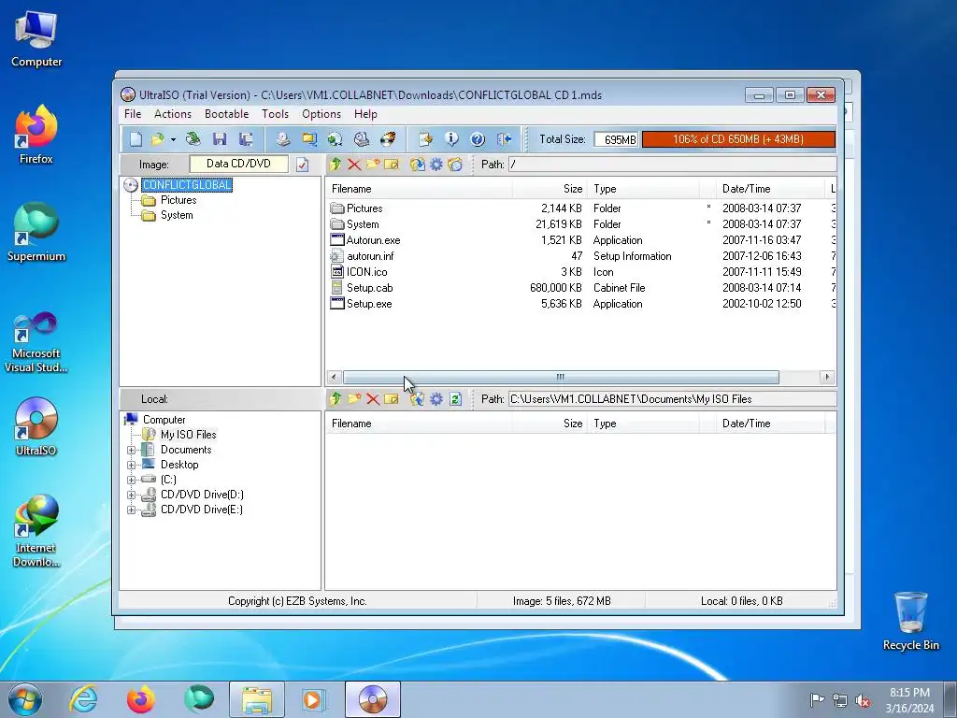Create new folder in image pane toolbar

click(373, 165)
